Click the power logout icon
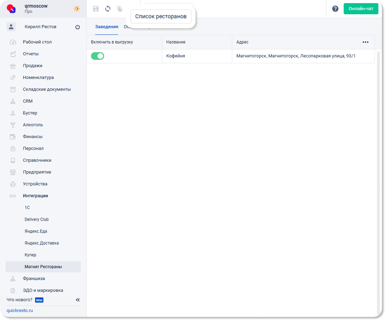The width and height of the screenshot is (385, 320). 77,27
